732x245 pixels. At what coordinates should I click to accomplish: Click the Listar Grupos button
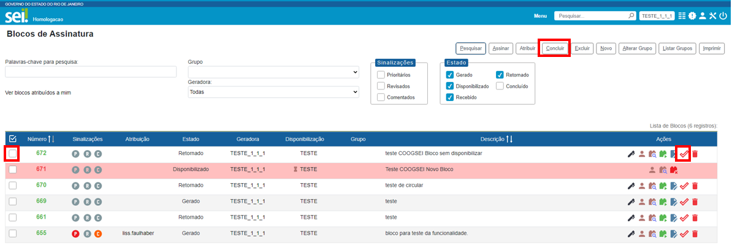(677, 48)
